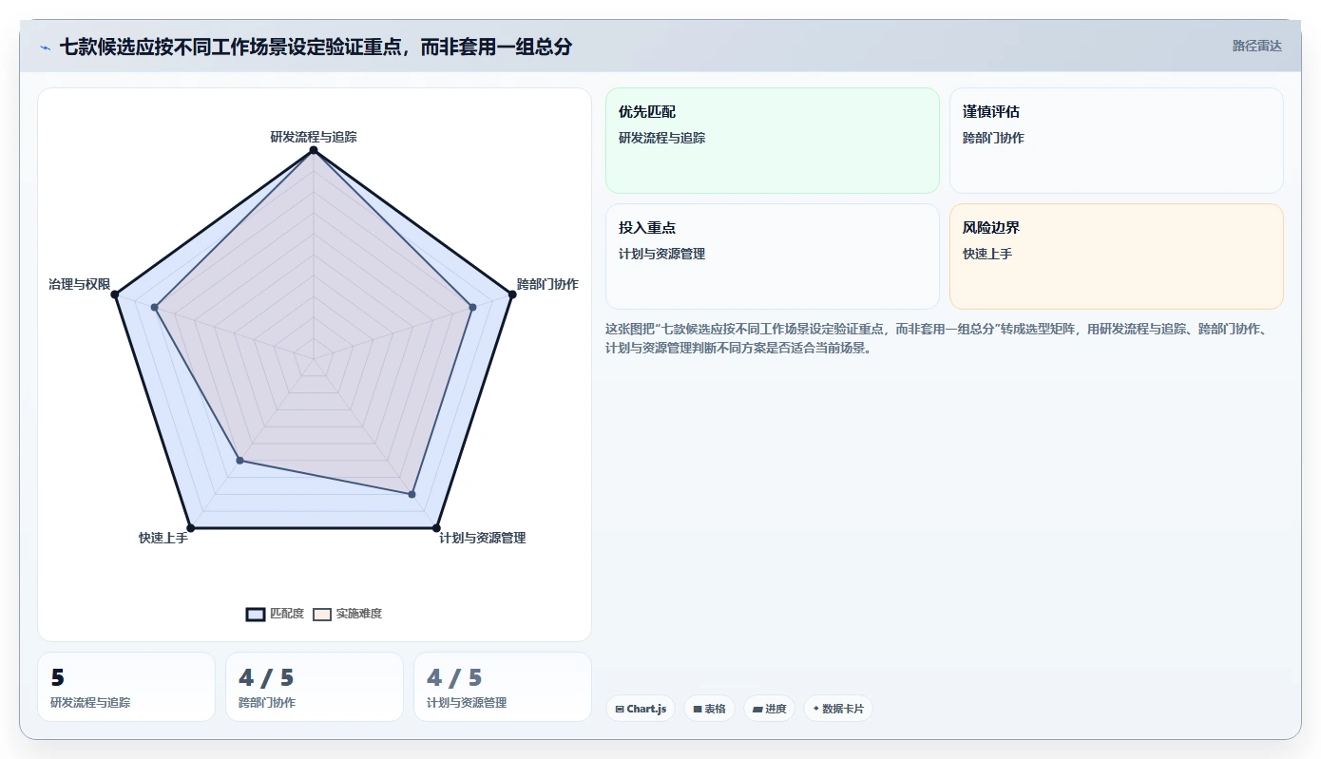
Task: Click the 快速上手 radar axis label
Action: (163, 538)
